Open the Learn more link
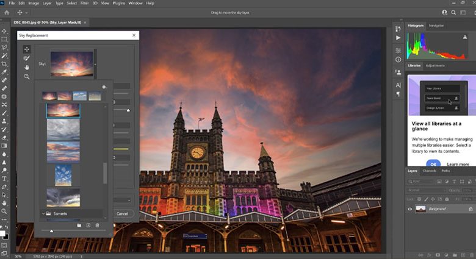 click(458, 164)
